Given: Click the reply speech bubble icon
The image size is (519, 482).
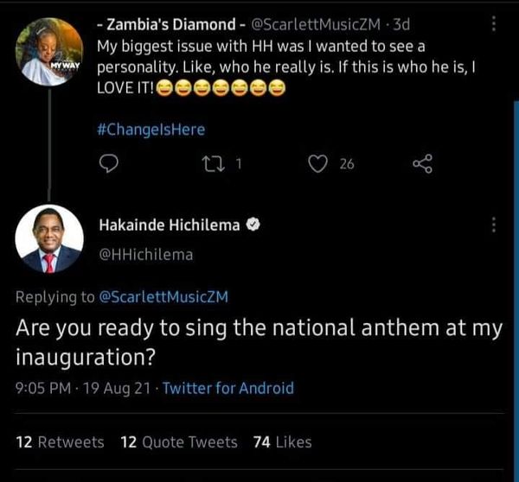Looking at the screenshot, I should coord(109,163).
